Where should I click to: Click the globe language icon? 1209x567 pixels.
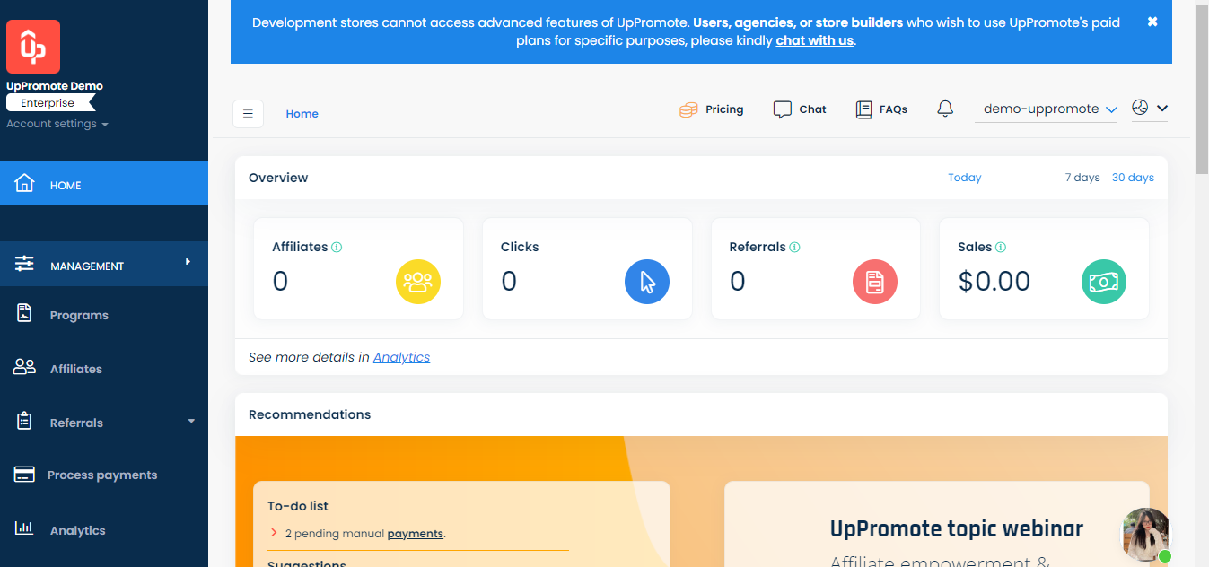tap(1140, 108)
